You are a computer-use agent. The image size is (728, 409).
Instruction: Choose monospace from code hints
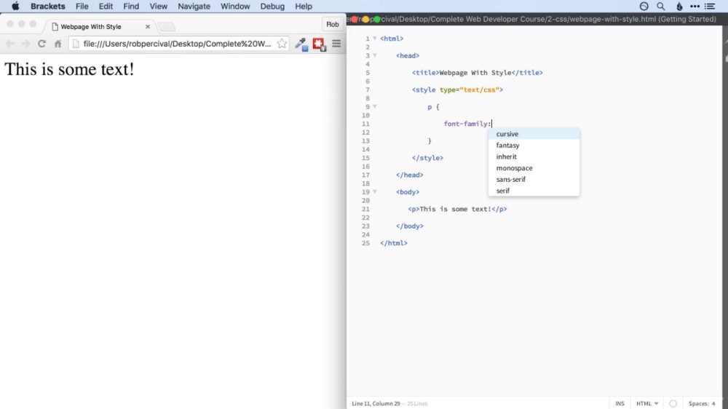534,168
